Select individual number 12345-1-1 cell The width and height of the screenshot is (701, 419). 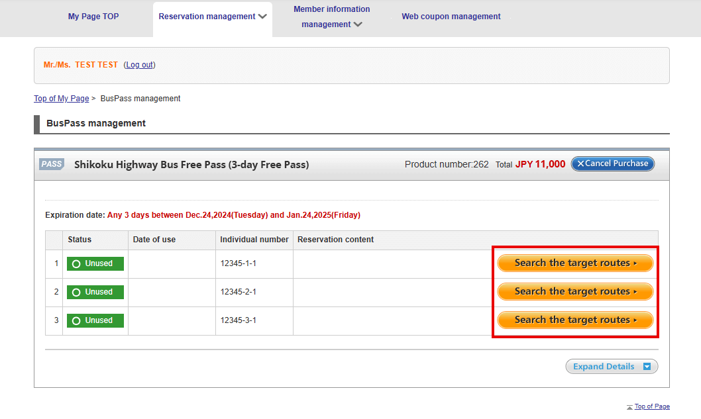[238, 263]
